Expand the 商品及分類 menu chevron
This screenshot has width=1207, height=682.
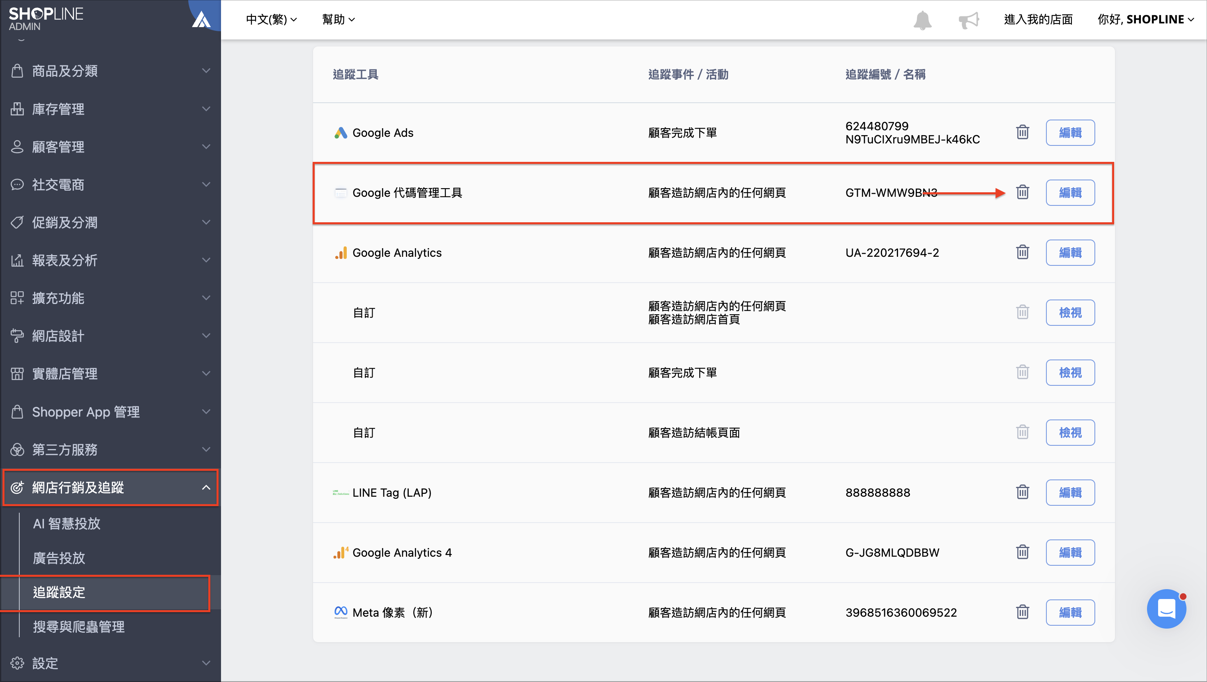click(x=206, y=71)
